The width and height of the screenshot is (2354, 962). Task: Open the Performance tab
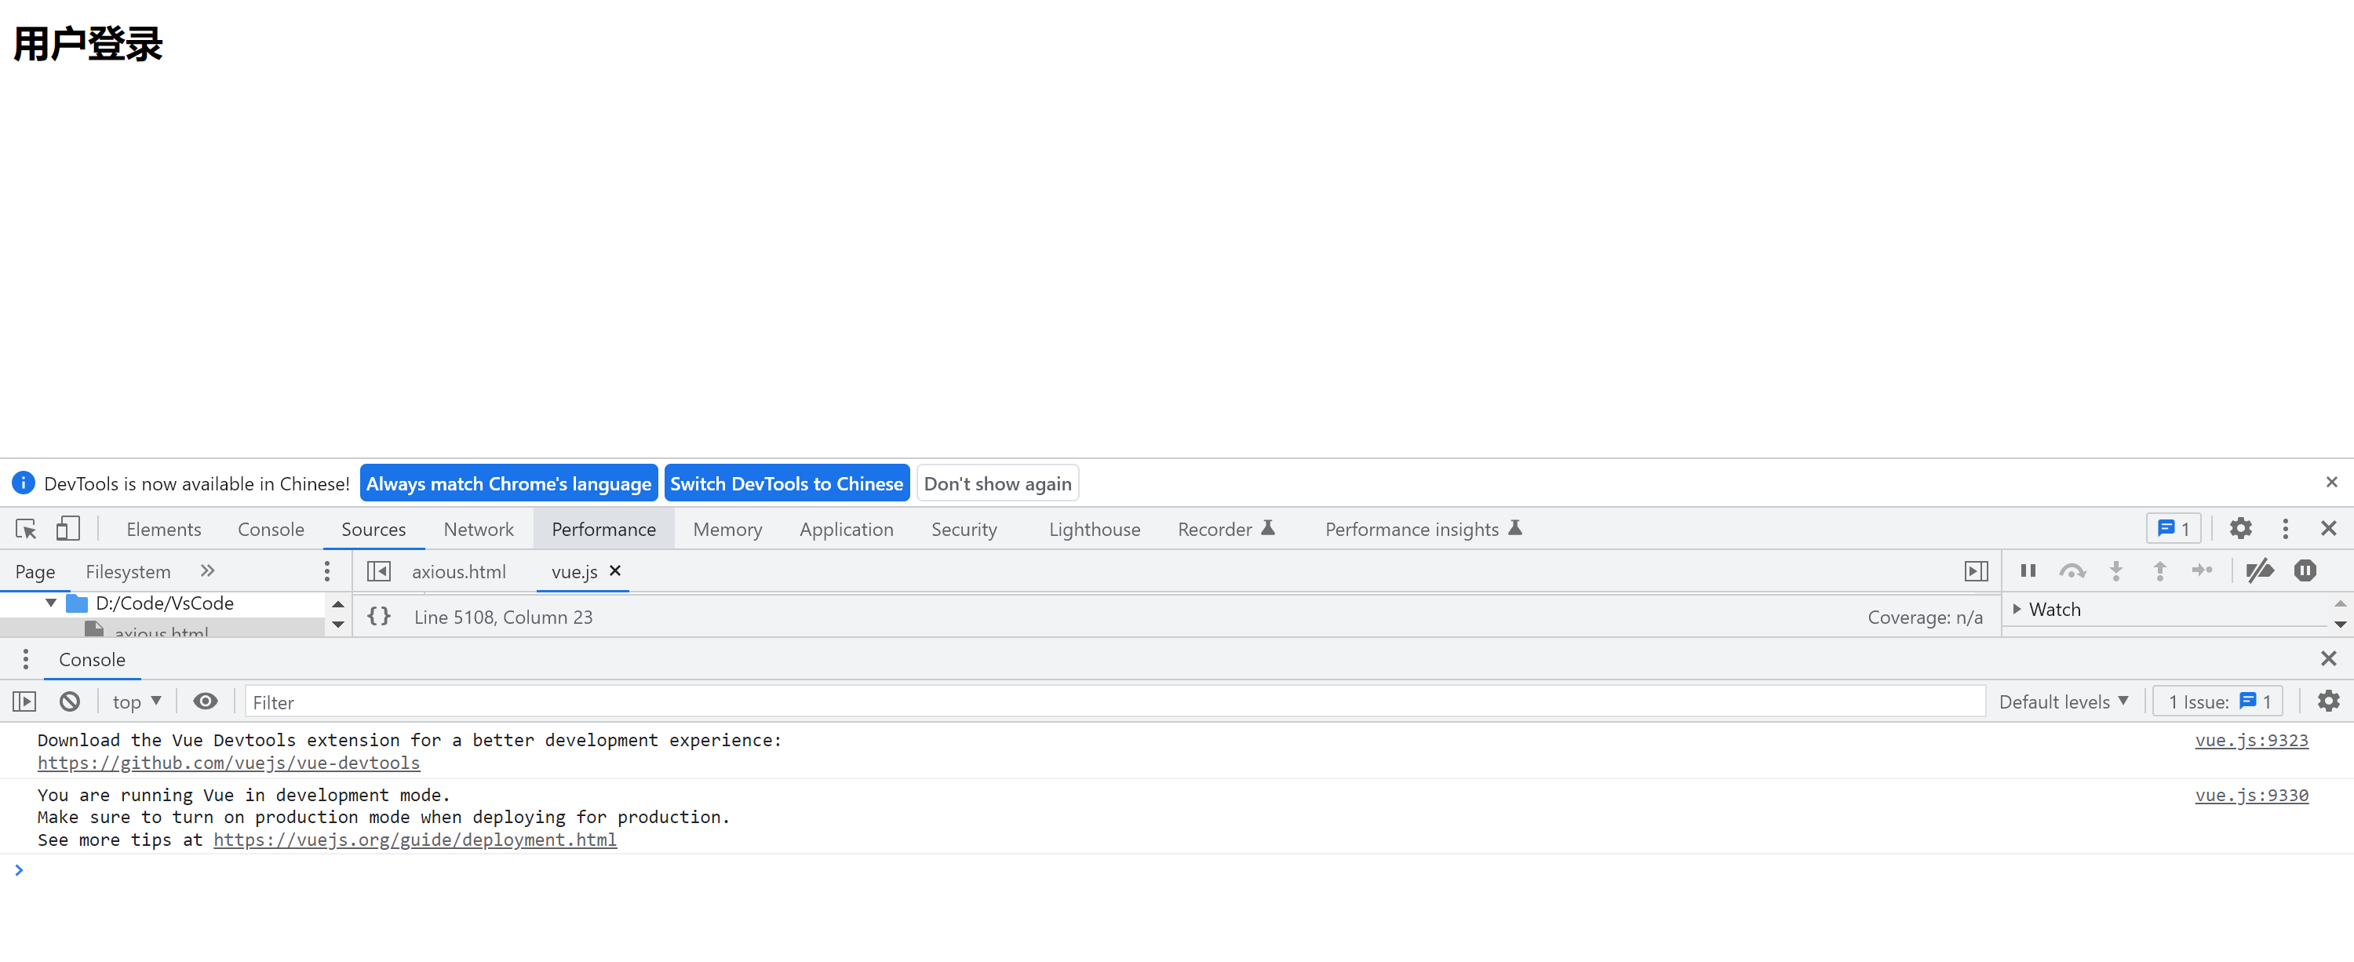coord(604,529)
